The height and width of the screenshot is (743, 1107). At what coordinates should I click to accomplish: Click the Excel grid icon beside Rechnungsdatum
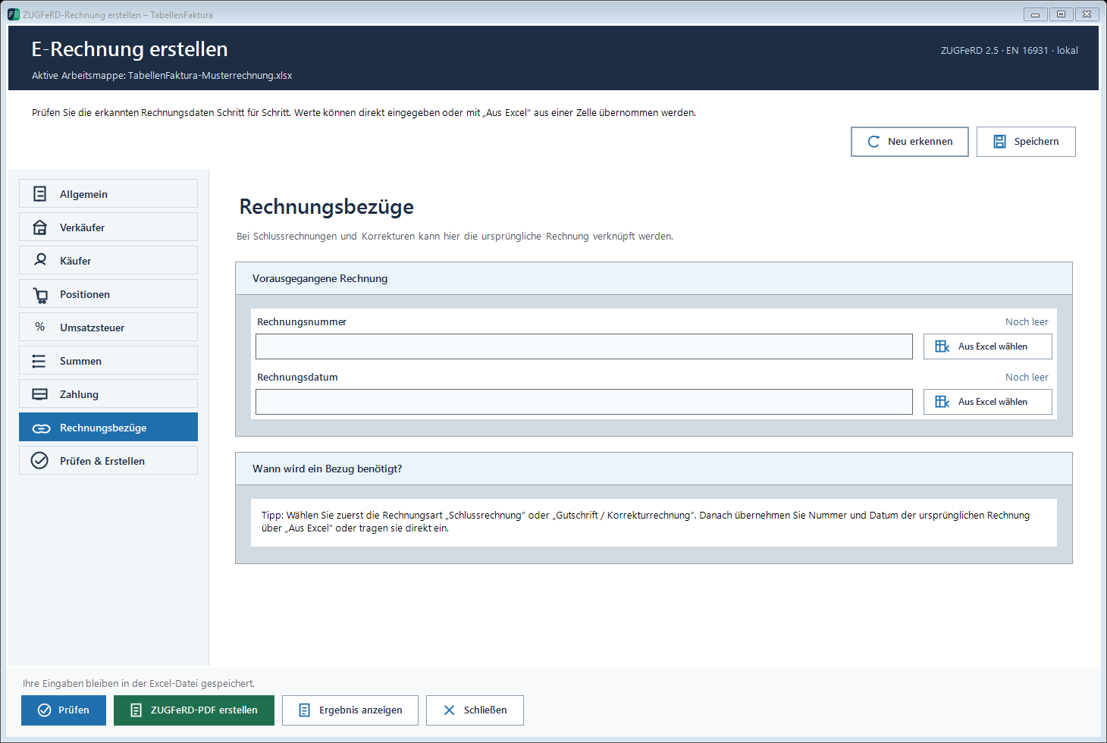[x=942, y=402]
